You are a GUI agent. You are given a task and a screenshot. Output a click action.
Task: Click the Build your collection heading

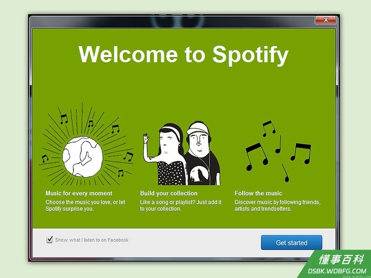(x=169, y=193)
